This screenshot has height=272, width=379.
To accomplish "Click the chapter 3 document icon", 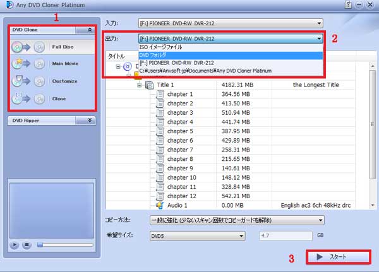I will (160, 113).
